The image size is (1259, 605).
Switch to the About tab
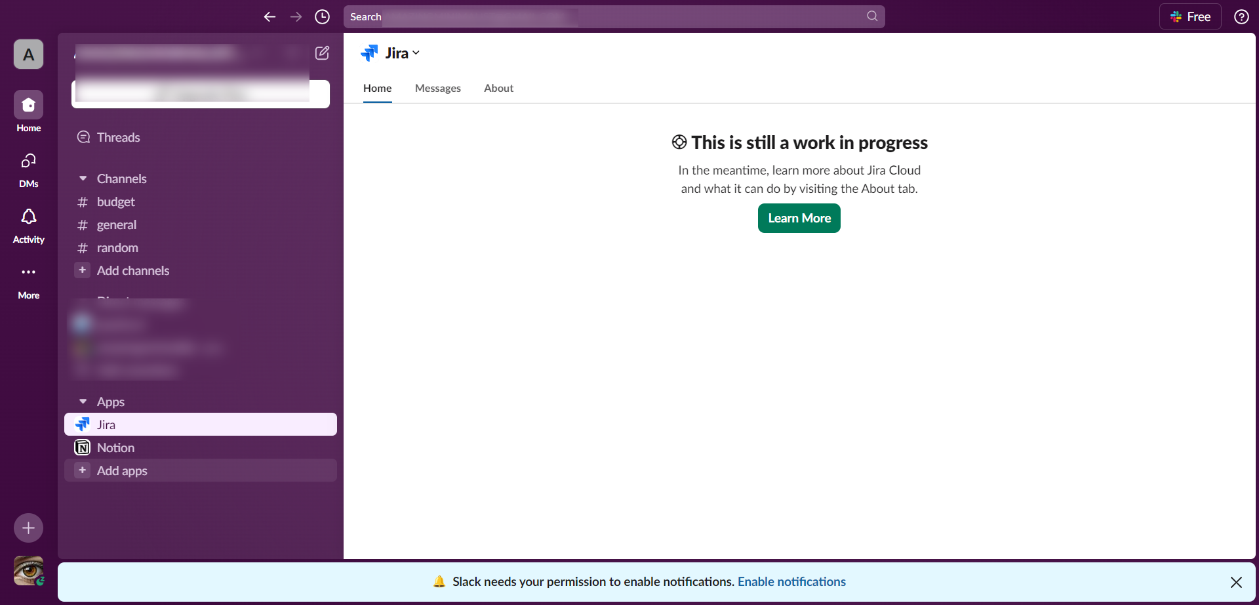point(498,88)
